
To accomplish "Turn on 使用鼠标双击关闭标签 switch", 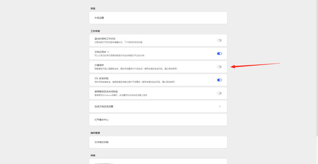I will coord(219,93).
